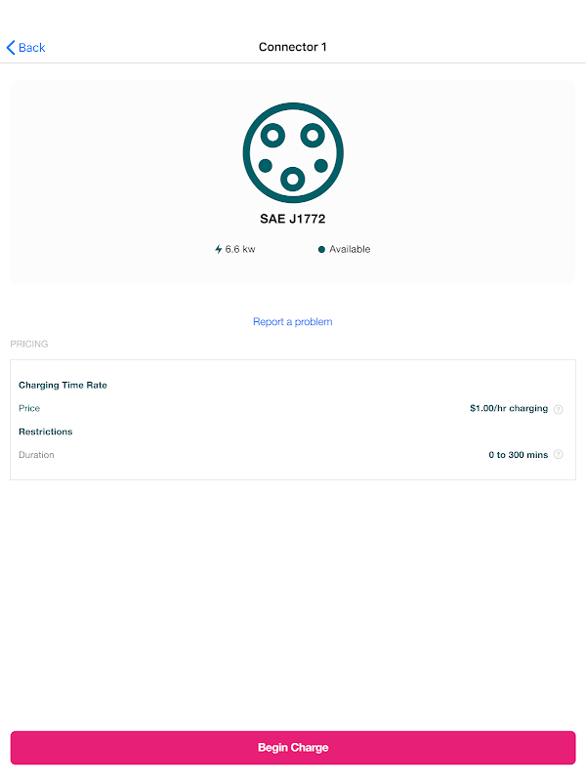The image size is (586, 781).
Task: Click the Available status text
Action: click(x=350, y=249)
